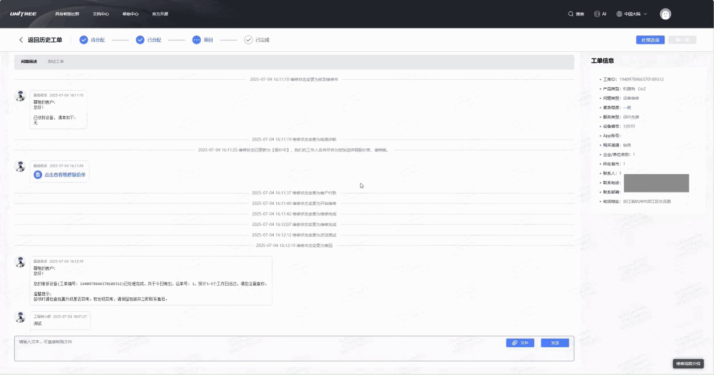
Task: Click the 发送 send button
Action: click(555, 343)
